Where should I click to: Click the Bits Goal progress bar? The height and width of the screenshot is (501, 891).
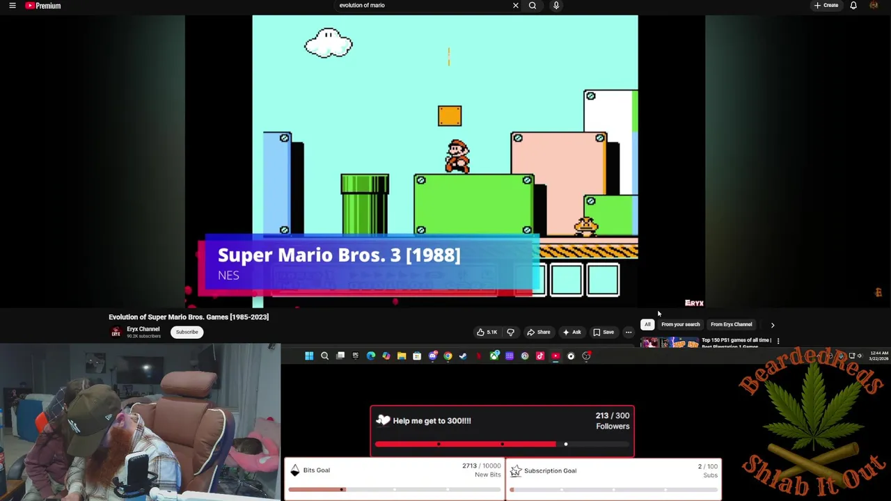394,490
